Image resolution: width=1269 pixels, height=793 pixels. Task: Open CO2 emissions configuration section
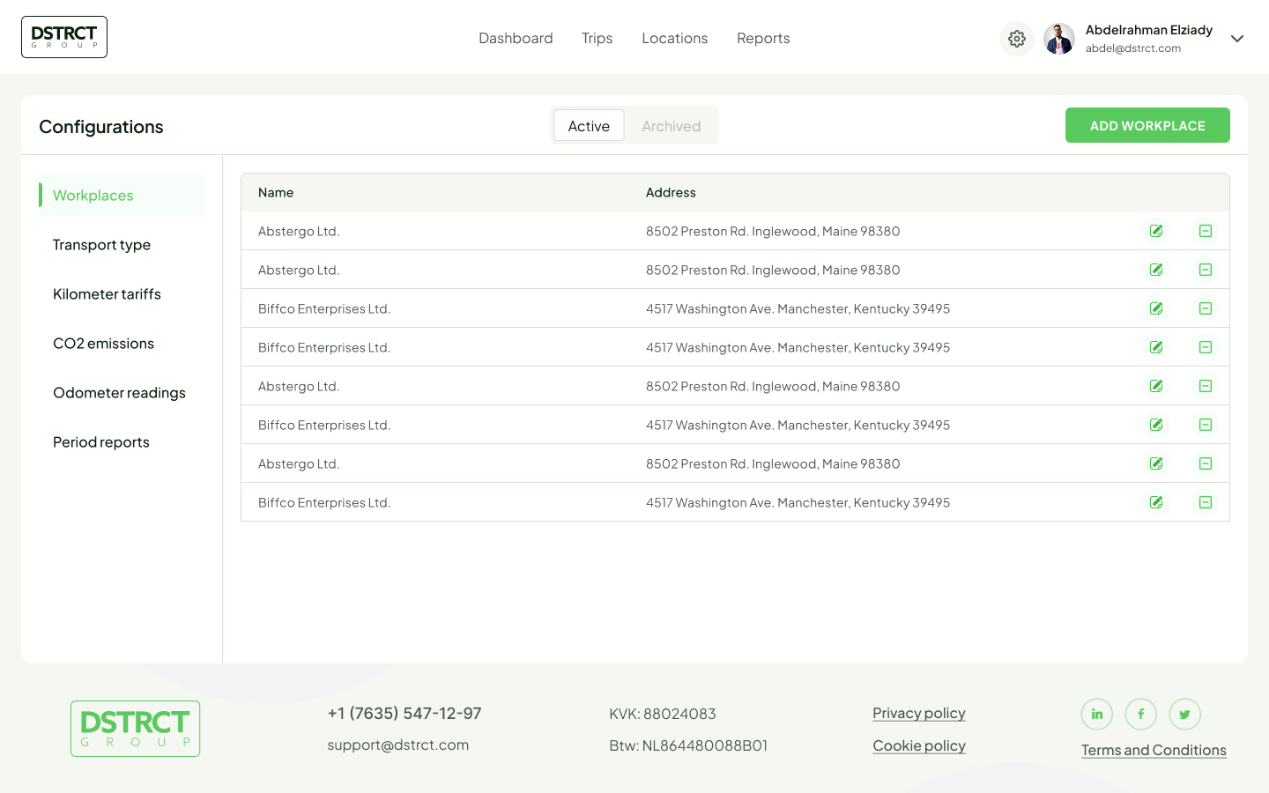pos(103,344)
